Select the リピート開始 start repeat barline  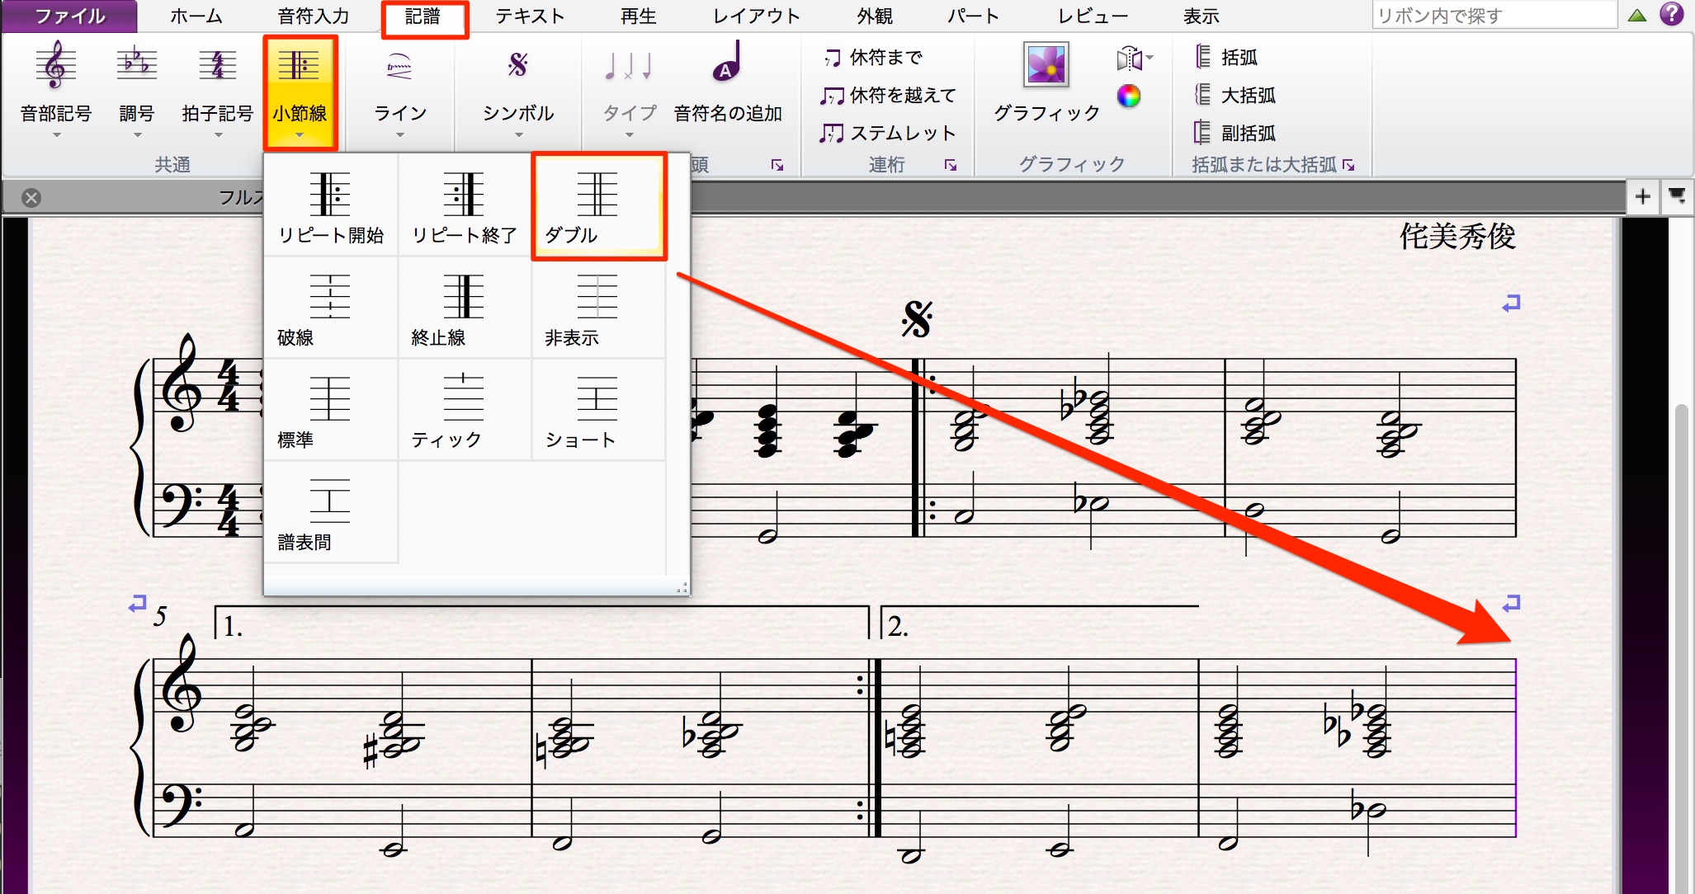click(331, 206)
